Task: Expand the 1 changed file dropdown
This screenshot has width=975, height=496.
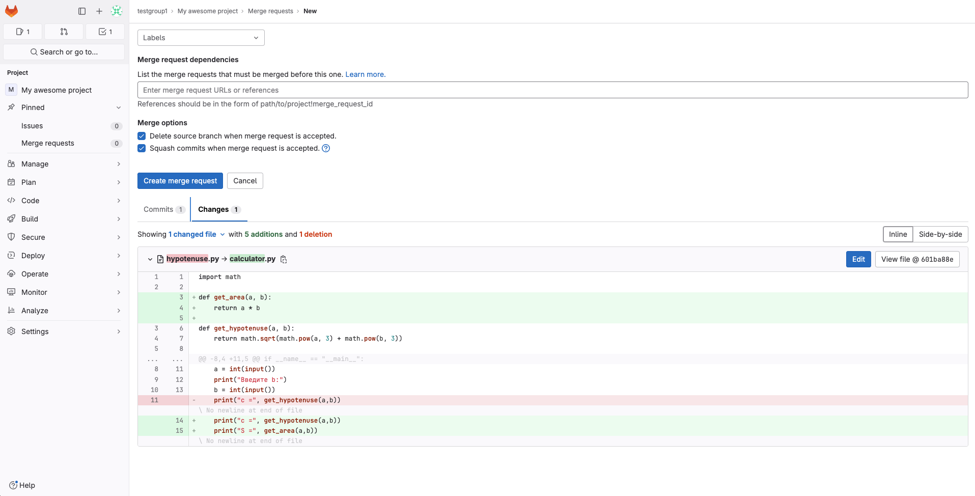Action: (197, 234)
